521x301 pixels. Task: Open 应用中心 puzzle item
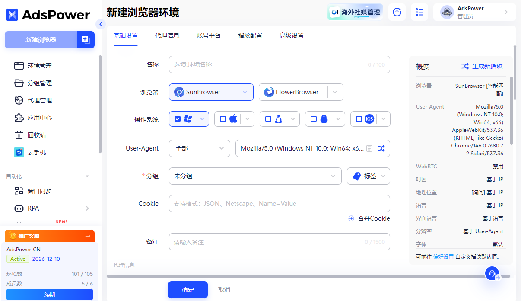40,118
